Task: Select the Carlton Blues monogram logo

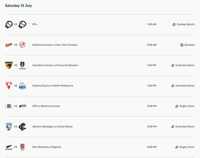Action: click(22, 127)
